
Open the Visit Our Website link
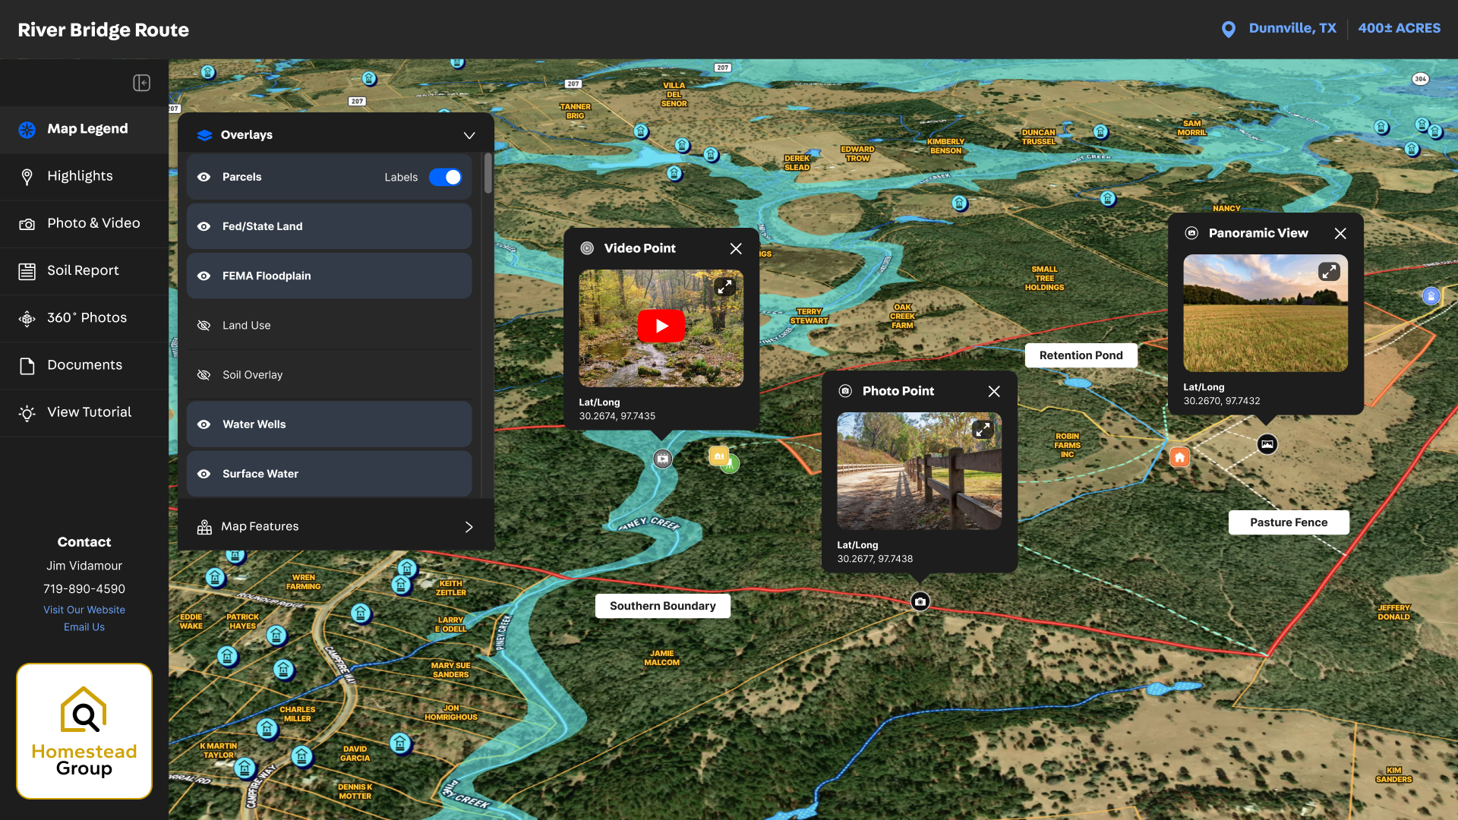[x=84, y=610]
